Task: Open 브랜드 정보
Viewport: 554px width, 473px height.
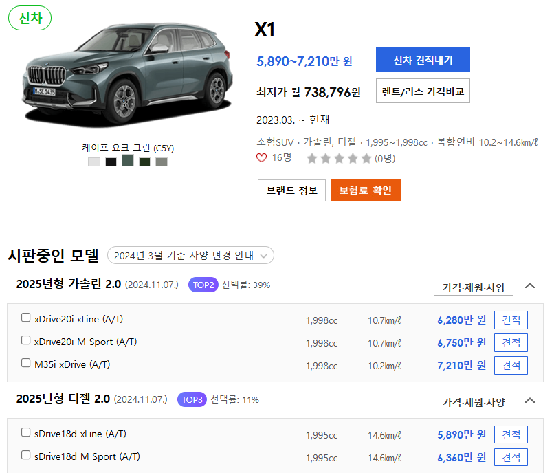Action: point(291,190)
